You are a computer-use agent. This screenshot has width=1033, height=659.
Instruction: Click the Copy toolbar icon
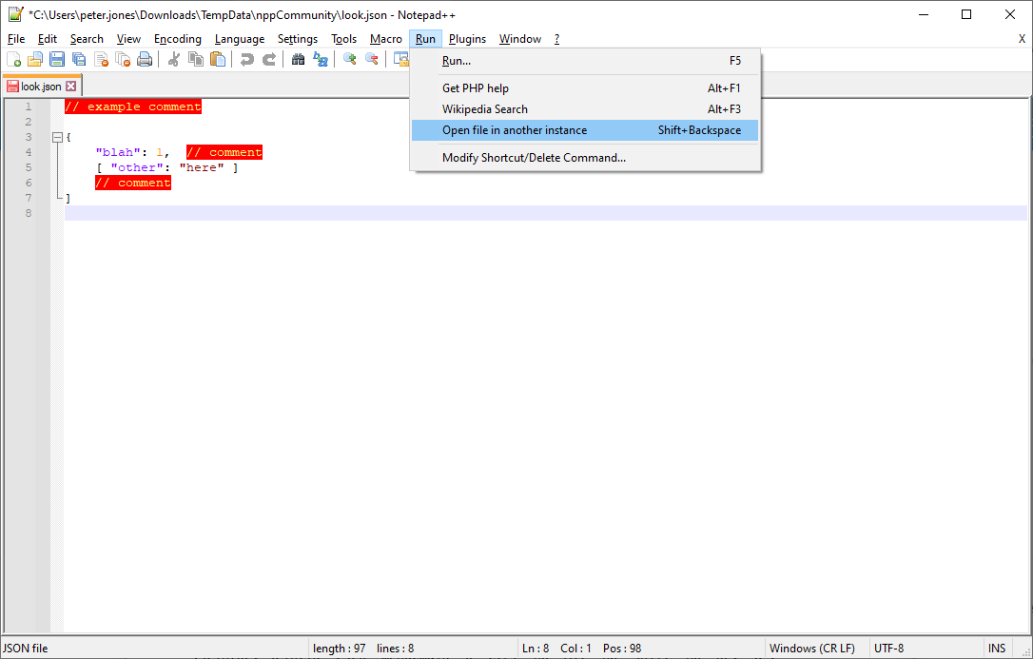[x=196, y=60]
